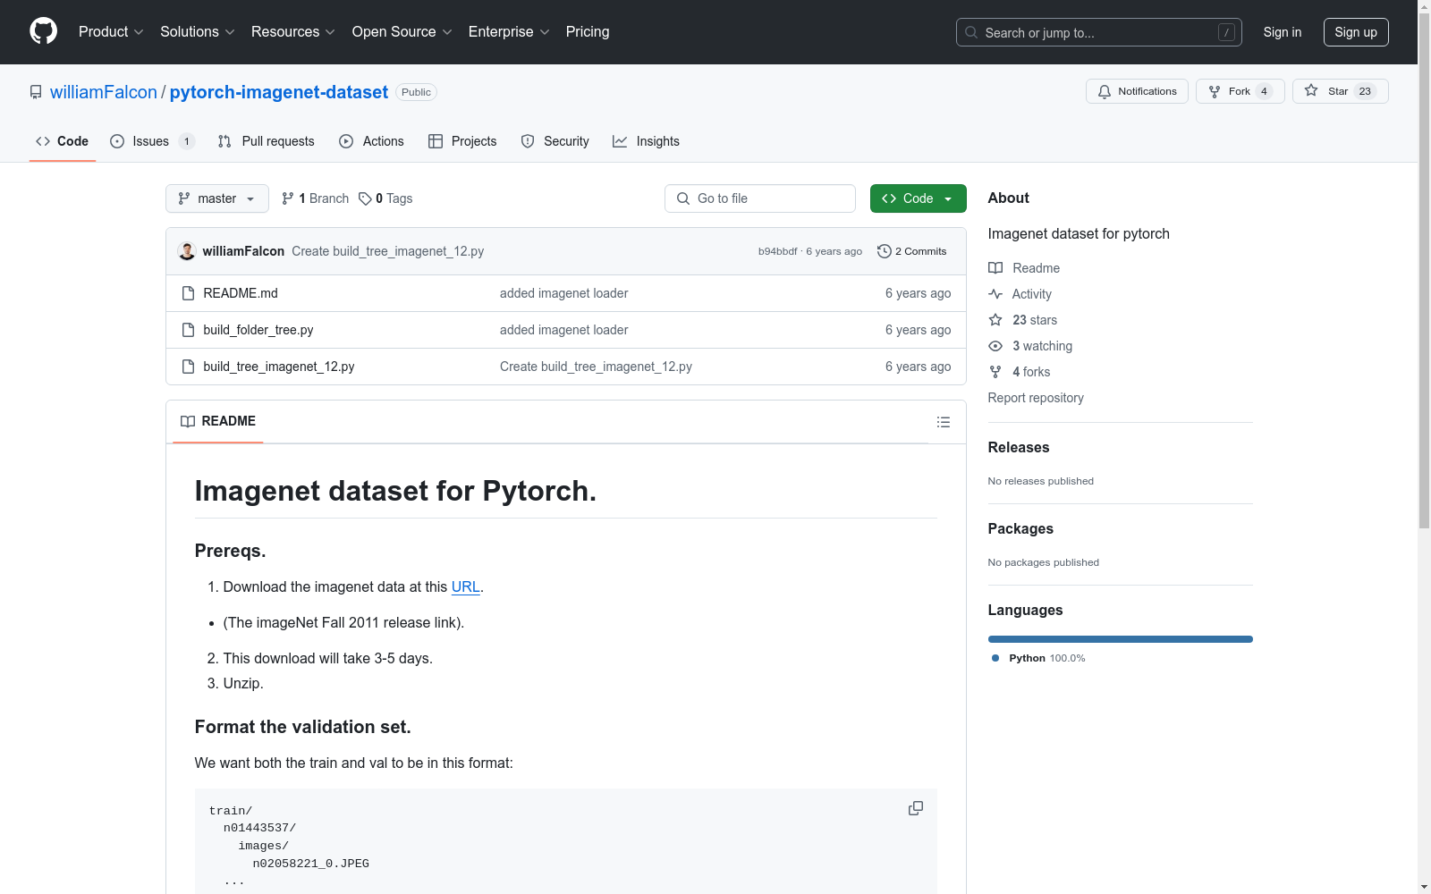Click the star icon beside 23 stars

pos(995,320)
